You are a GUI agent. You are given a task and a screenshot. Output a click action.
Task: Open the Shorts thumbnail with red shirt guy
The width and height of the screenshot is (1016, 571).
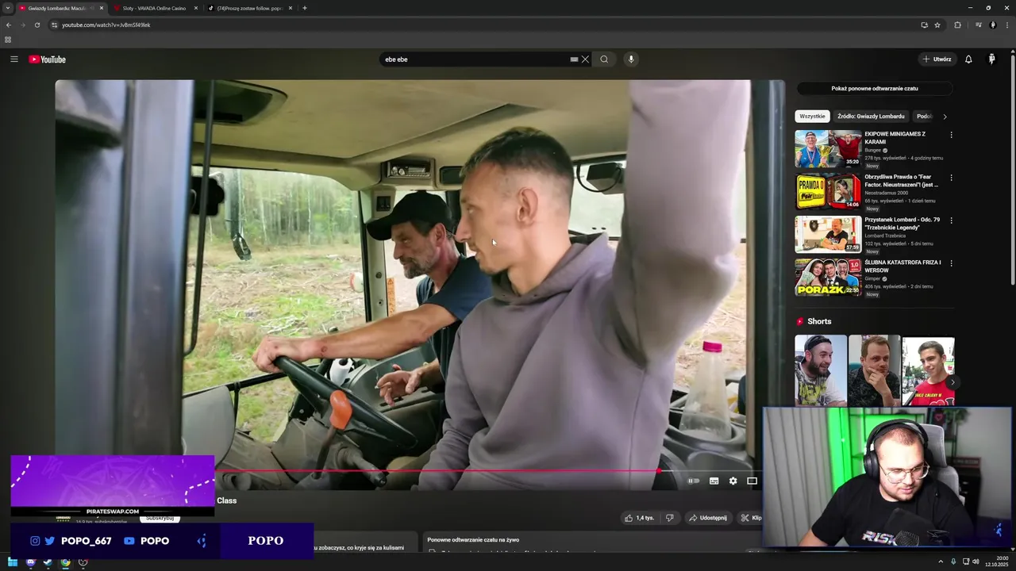tap(928, 370)
